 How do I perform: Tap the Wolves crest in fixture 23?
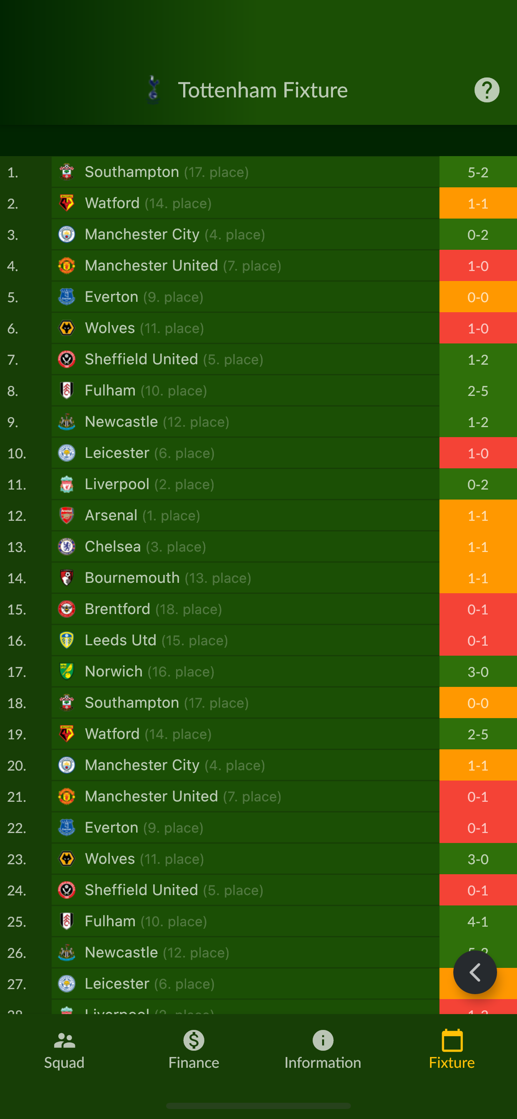pyautogui.click(x=67, y=859)
